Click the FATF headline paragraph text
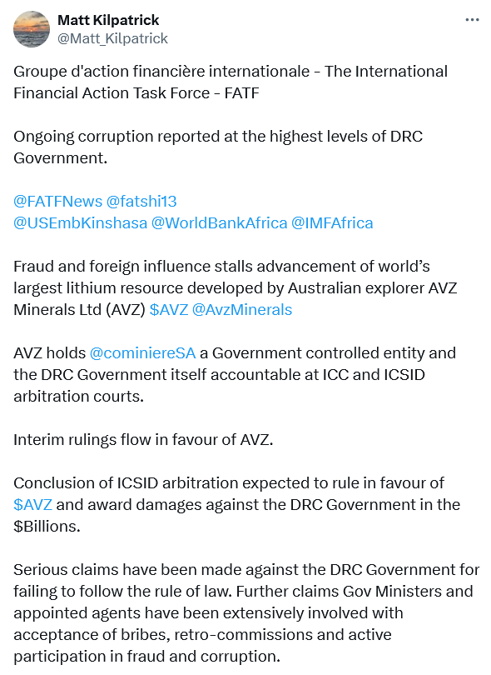This screenshot has width=491, height=675. coord(231,82)
